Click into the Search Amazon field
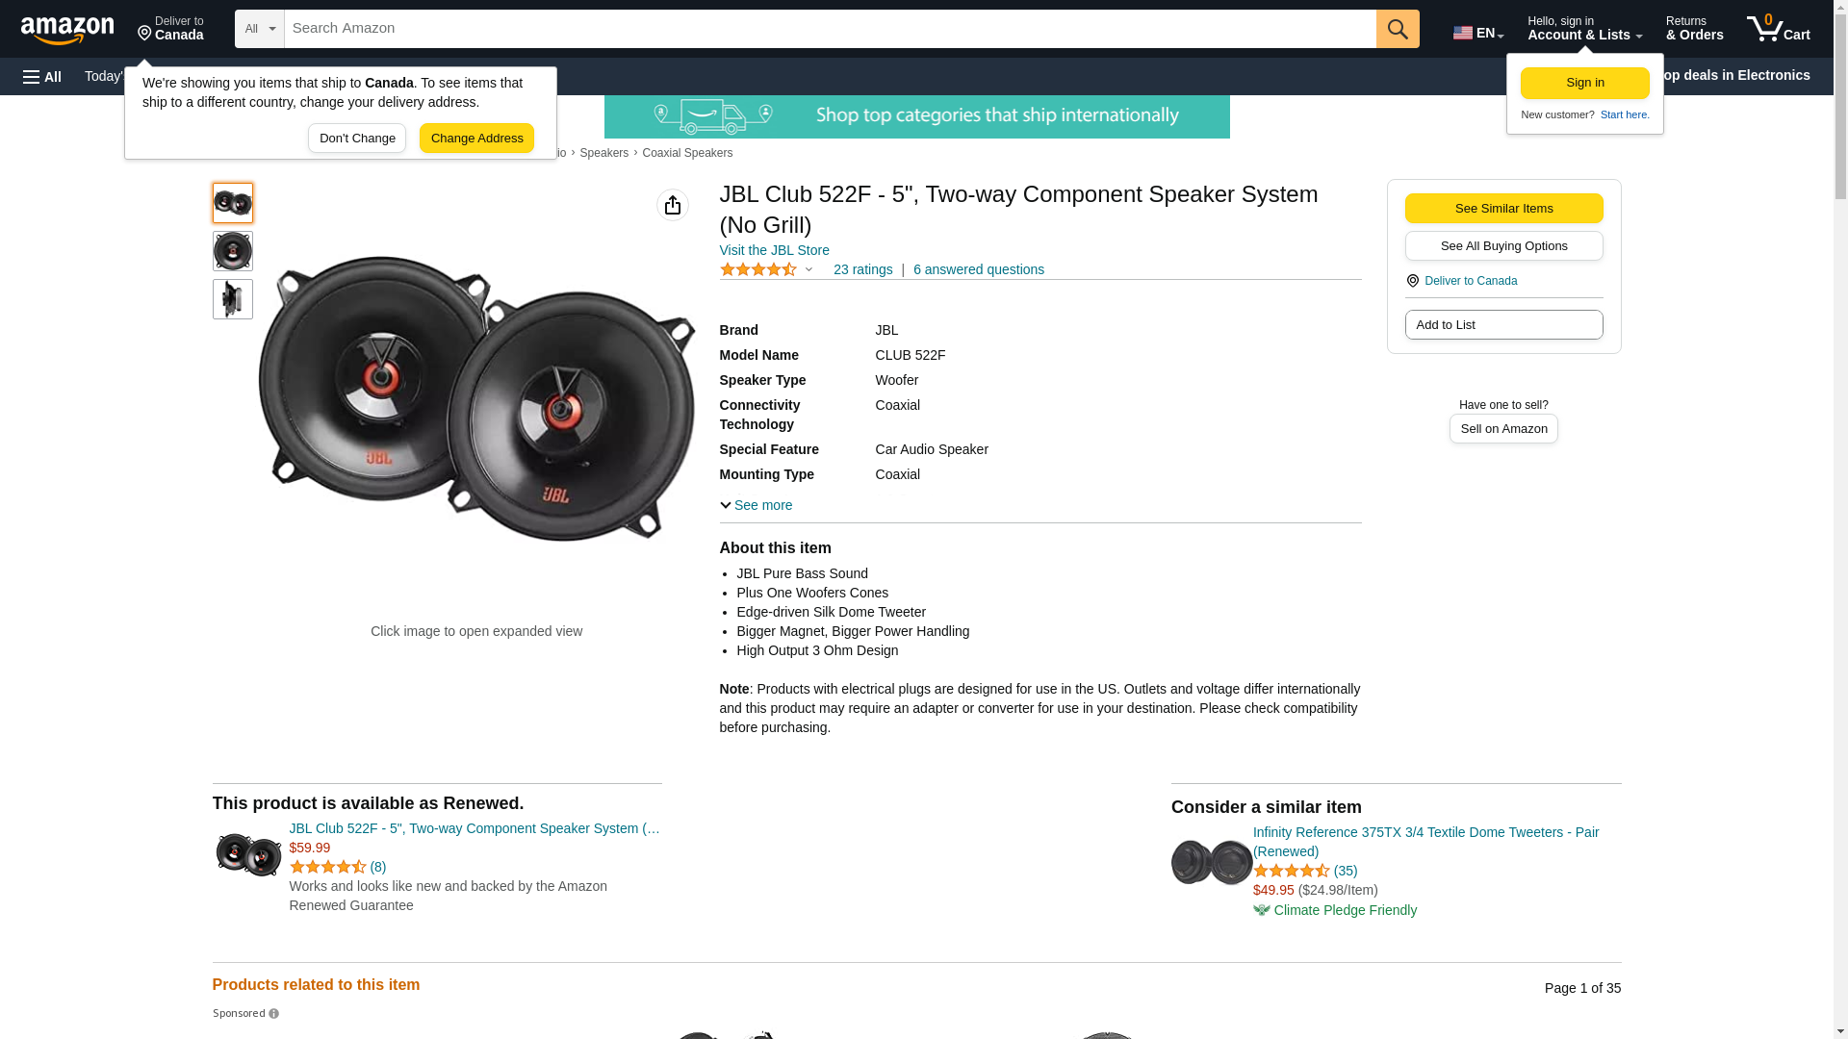 click(x=830, y=29)
